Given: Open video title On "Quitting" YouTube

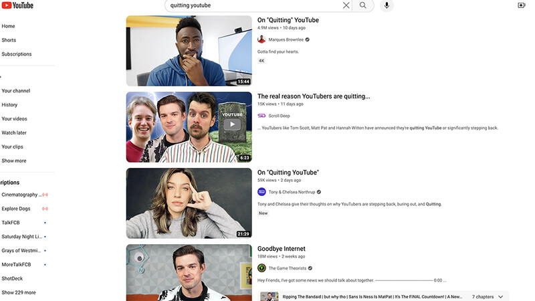Looking at the screenshot, I should [x=288, y=20].
